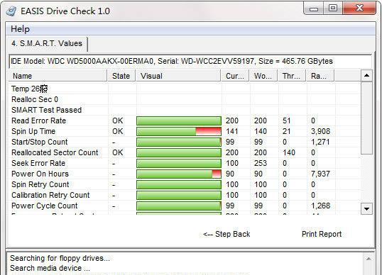Click threshold 140 of Reallocated Sector Count
This screenshot has width=382, height=275.
click(289, 152)
